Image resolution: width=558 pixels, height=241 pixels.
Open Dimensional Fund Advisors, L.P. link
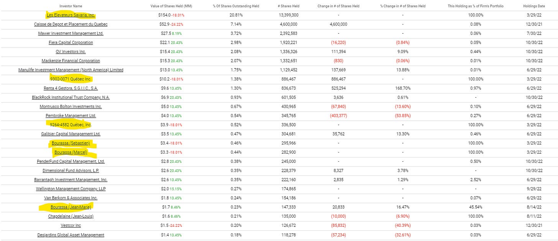pyautogui.click(x=71, y=171)
